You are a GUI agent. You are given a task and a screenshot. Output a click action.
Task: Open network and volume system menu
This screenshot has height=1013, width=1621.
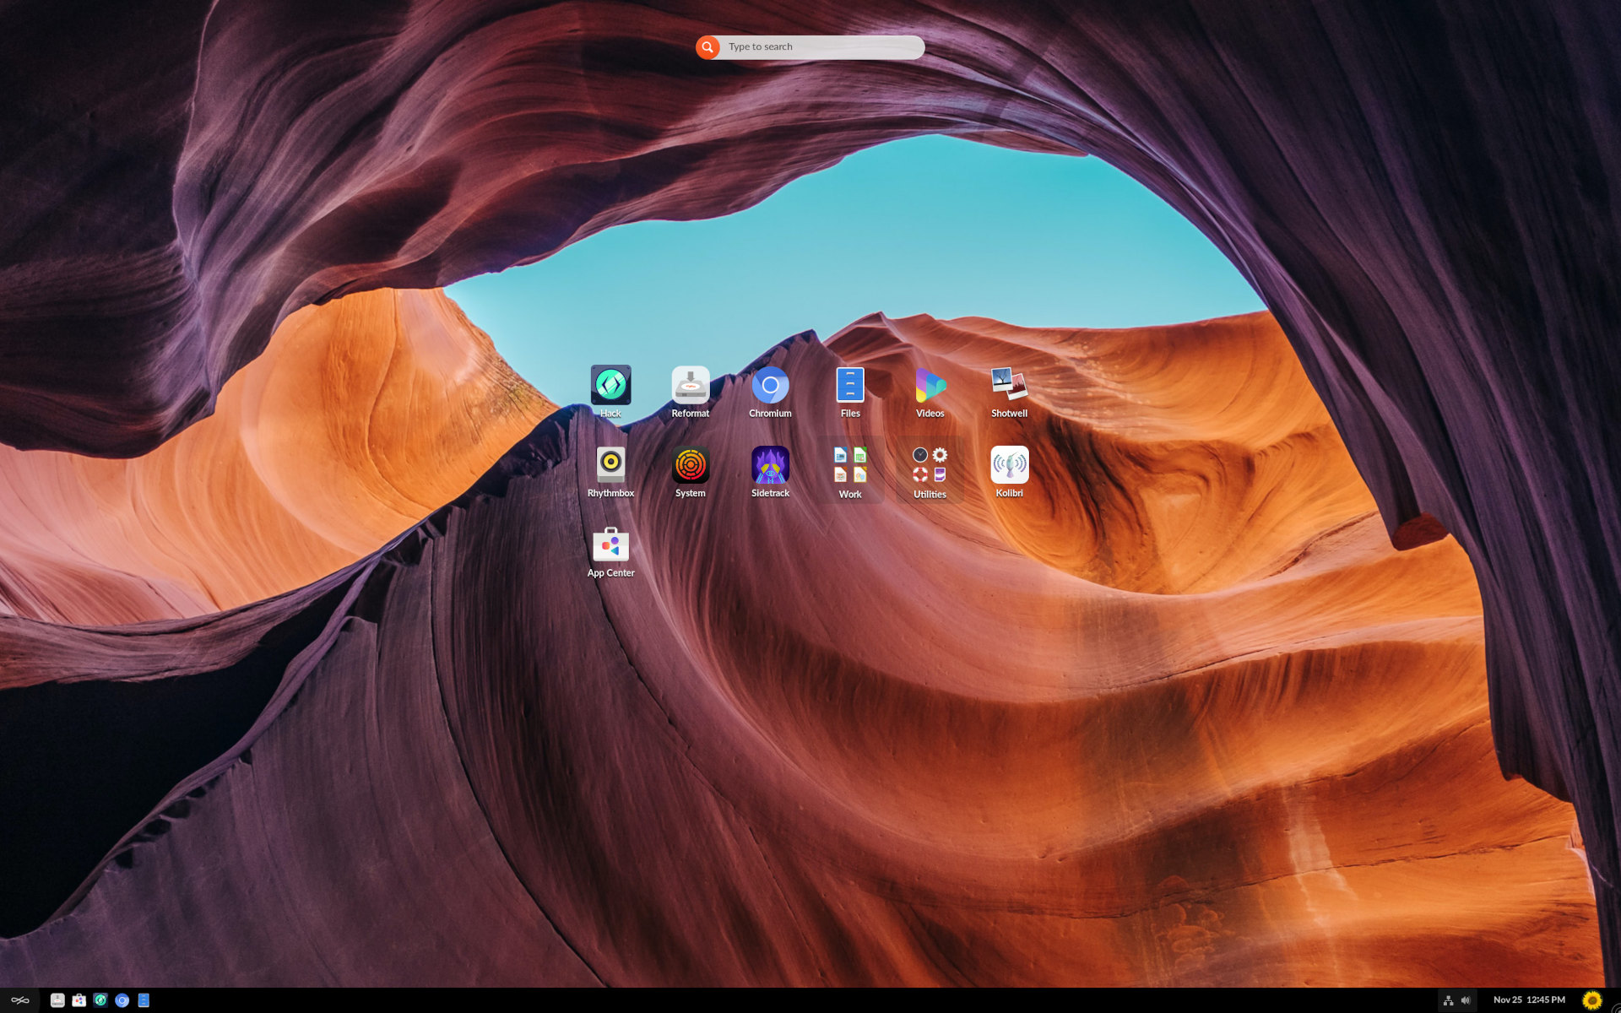[x=1456, y=1000]
